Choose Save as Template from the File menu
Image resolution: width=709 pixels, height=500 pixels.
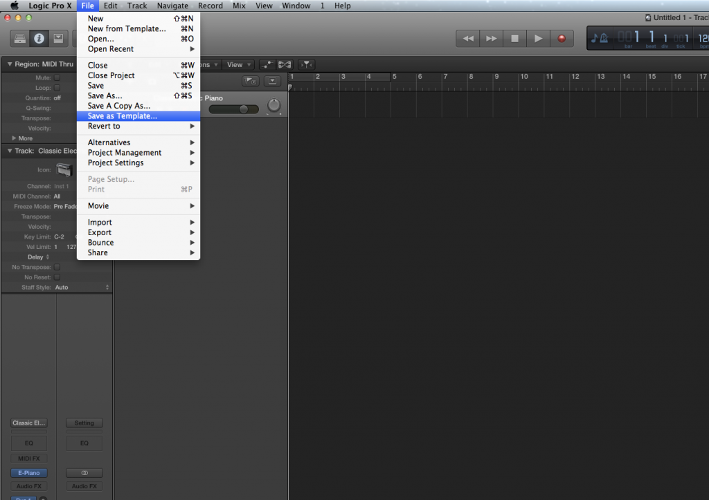pyautogui.click(x=138, y=116)
